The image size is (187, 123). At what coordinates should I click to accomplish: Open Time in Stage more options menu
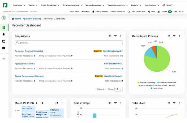[x=121, y=103]
